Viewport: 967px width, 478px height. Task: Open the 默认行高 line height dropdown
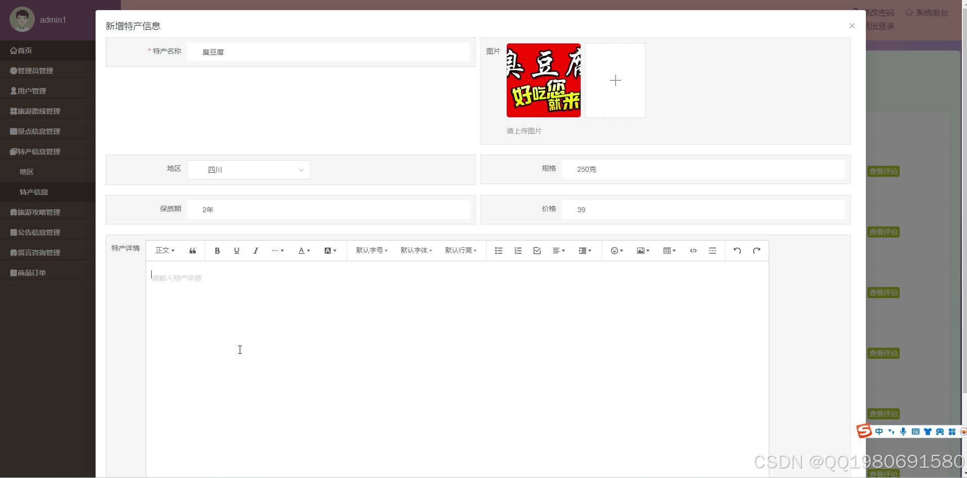point(461,251)
